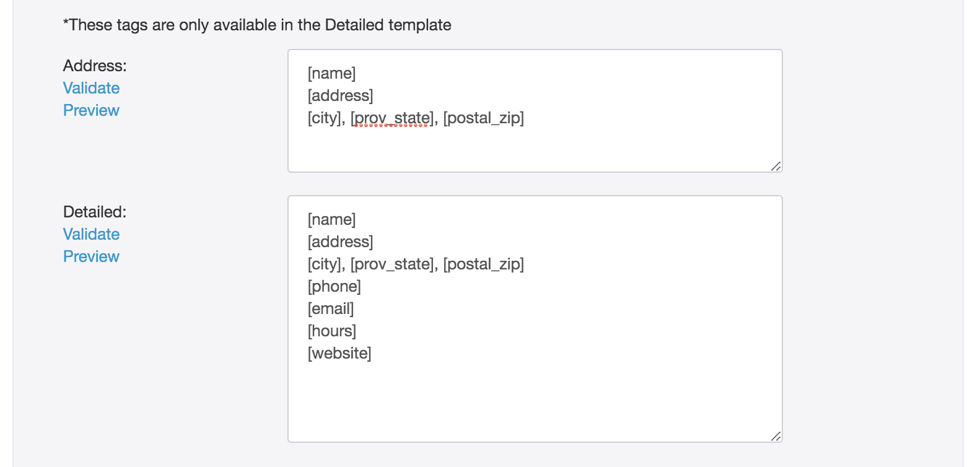The image size is (970, 467).
Task: Click the Validate link under Address
Action: coord(91,88)
